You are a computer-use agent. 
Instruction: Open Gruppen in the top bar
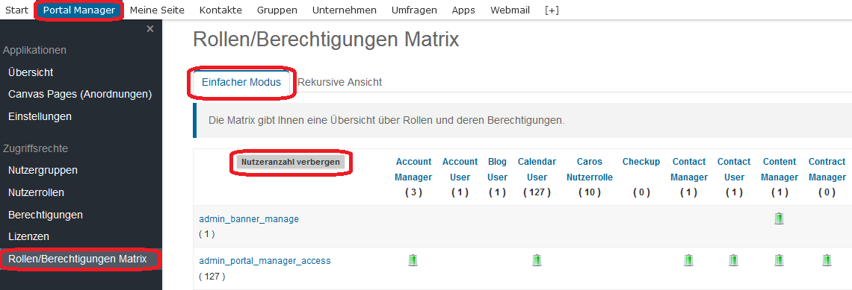pyautogui.click(x=277, y=10)
